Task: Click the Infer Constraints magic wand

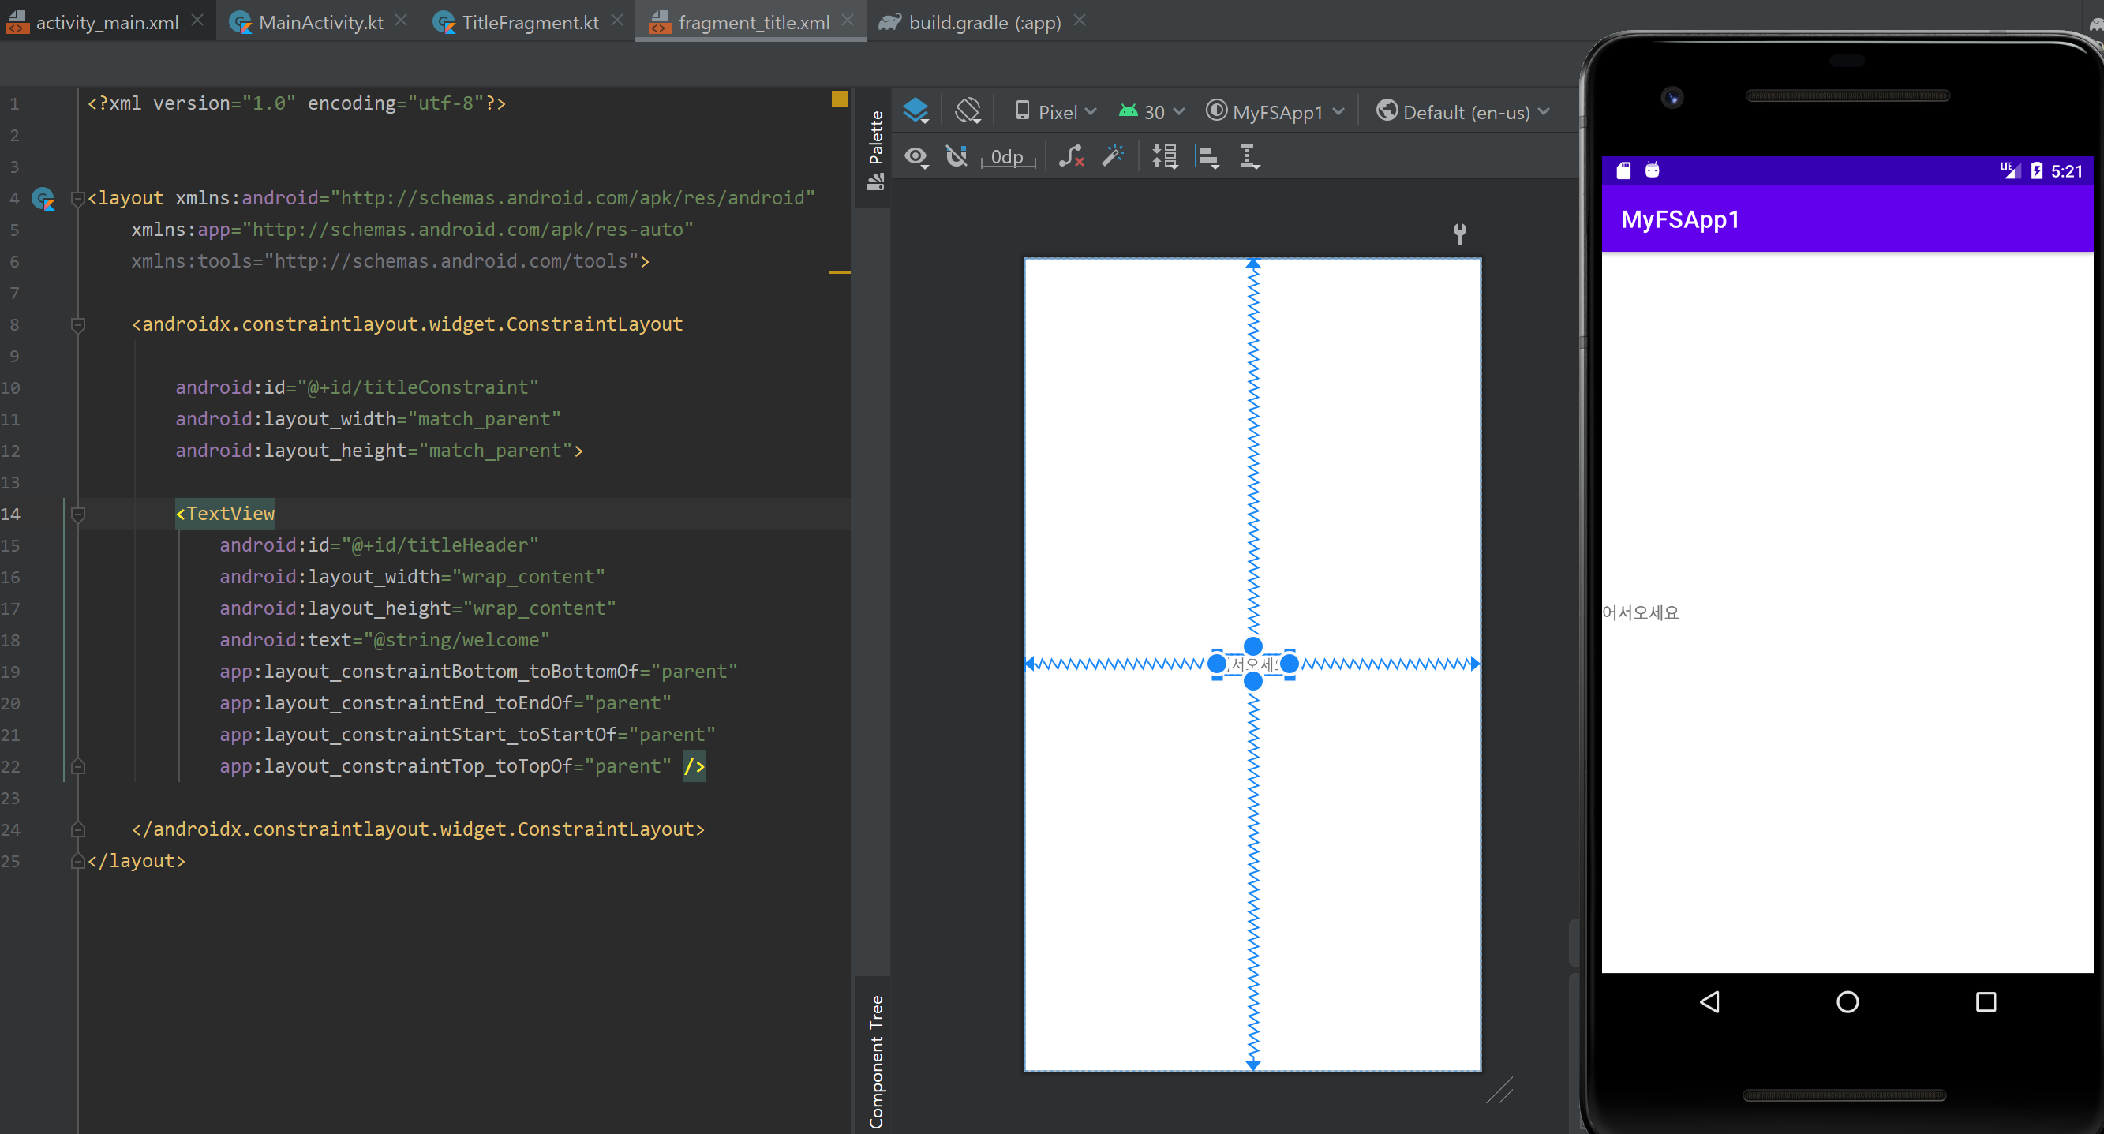Action: tap(1113, 156)
